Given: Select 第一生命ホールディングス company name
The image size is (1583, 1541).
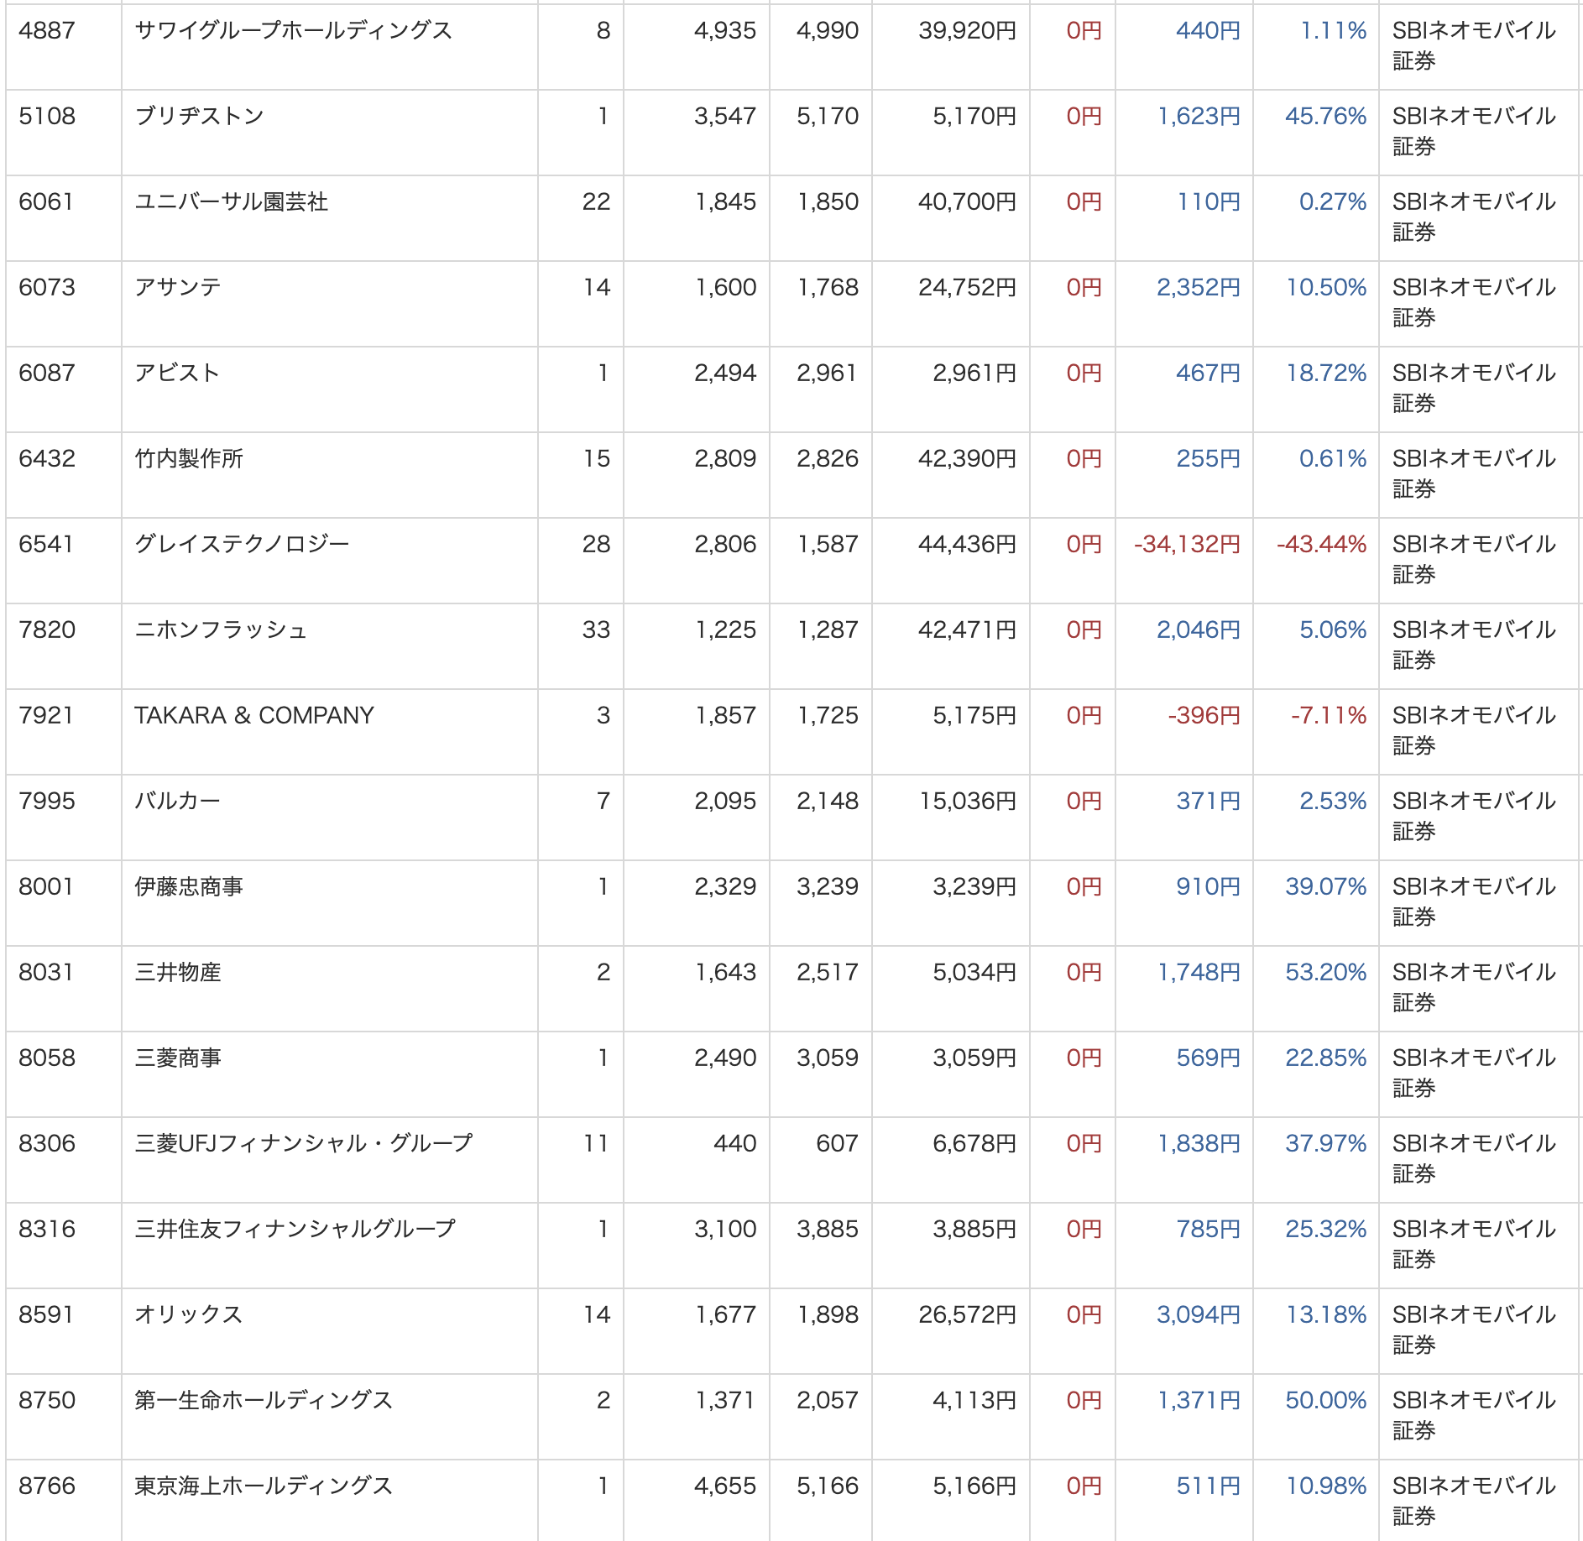Looking at the screenshot, I should click(264, 1401).
